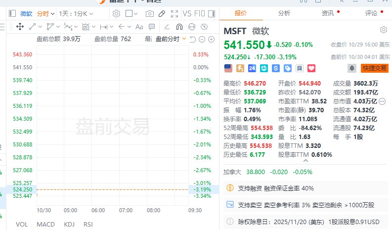Image resolution: width=392 pixels, height=230 pixels.
Task: Click the 快捷交易 quick trade button
Action: click(374, 68)
